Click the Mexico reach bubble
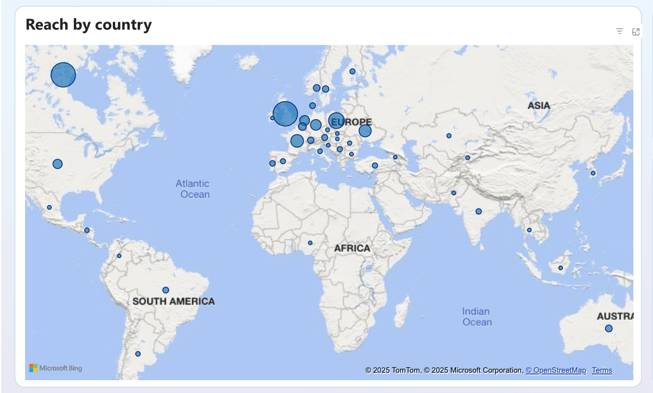Screen dimensions: 653x393 [49, 208]
